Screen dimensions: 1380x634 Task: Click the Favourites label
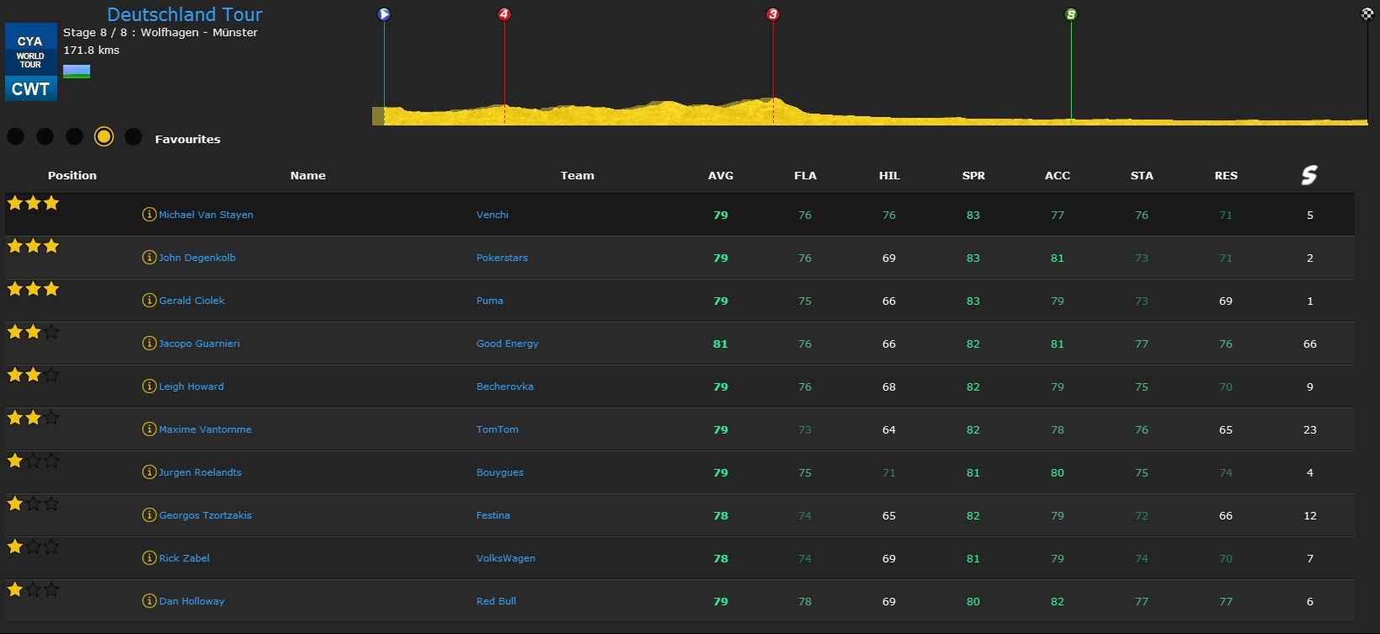click(188, 139)
